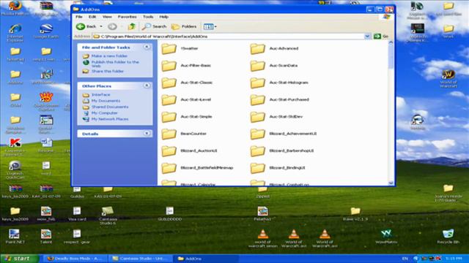Viewport: 469px width, 263px height.
Task: Select the Auc-Filter-Basic folder
Action: tap(186, 65)
